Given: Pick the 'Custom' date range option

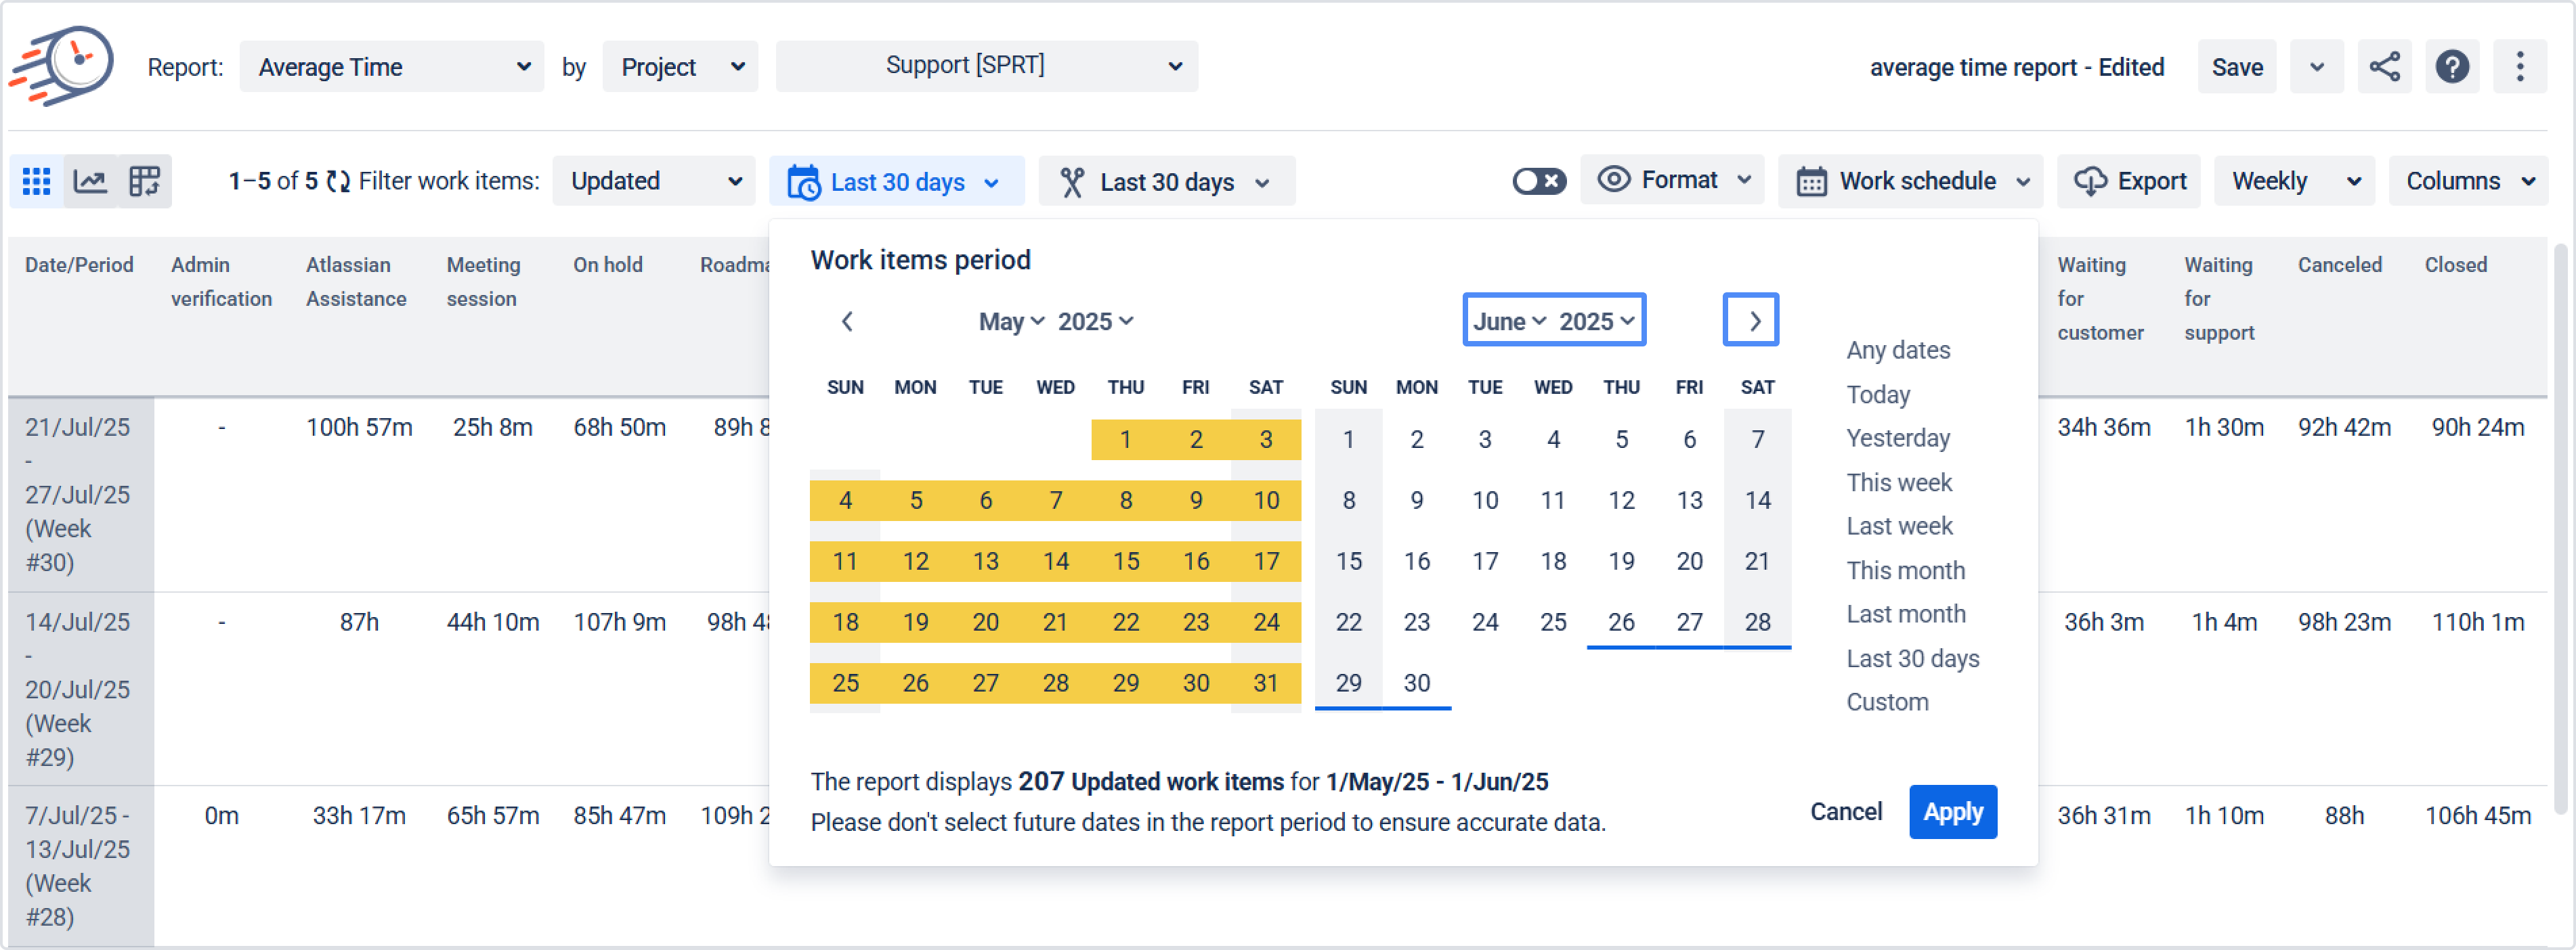Looking at the screenshot, I should pos(1887,701).
